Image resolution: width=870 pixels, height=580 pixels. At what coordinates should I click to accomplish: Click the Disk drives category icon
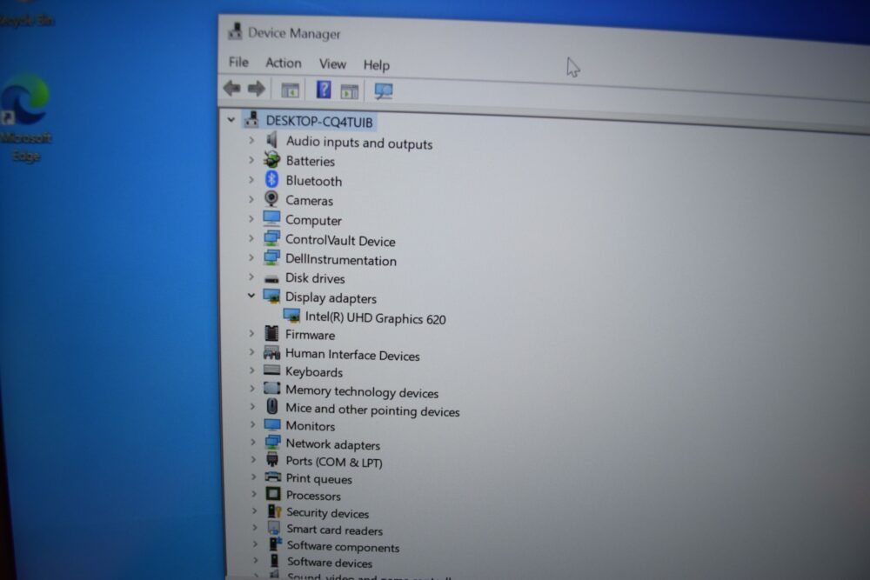pos(271,277)
